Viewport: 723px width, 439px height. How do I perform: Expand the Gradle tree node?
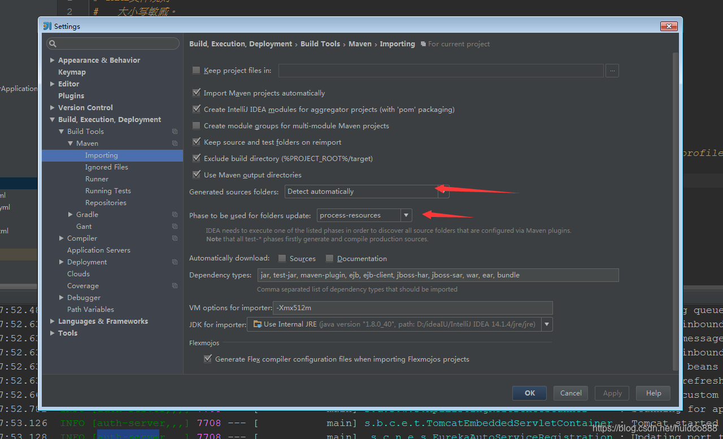[x=69, y=214]
